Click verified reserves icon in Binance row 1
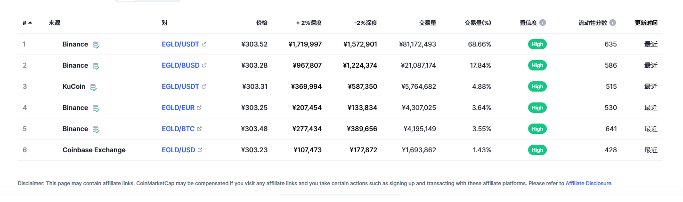The width and height of the screenshot is (683, 202). (x=96, y=45)
